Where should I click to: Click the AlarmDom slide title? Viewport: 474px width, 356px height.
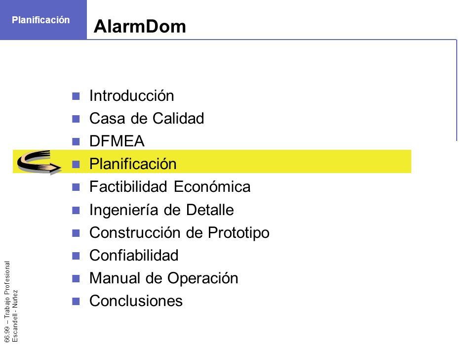140,26
